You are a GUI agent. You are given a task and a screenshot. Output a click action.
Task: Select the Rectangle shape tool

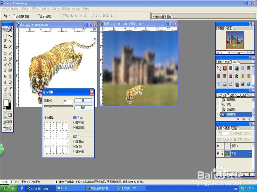coord(10,82)
